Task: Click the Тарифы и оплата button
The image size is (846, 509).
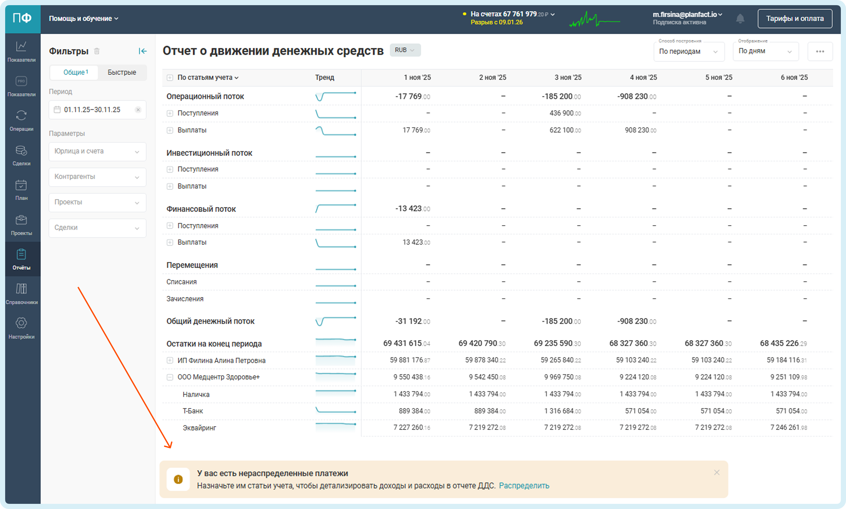Action: pos(795,18)
